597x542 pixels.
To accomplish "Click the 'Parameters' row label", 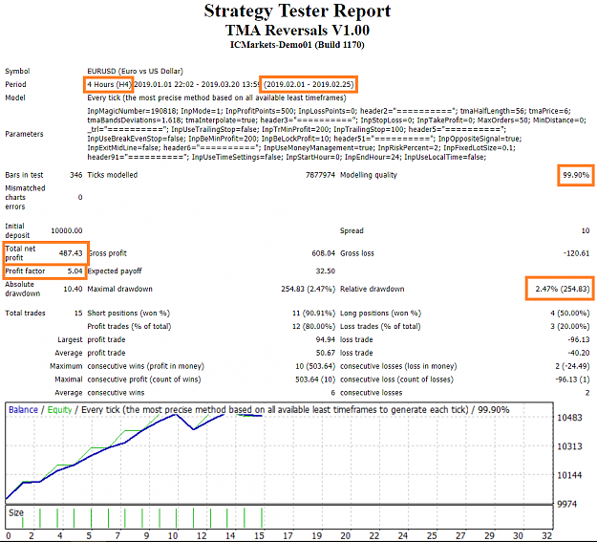I will 24,134.
